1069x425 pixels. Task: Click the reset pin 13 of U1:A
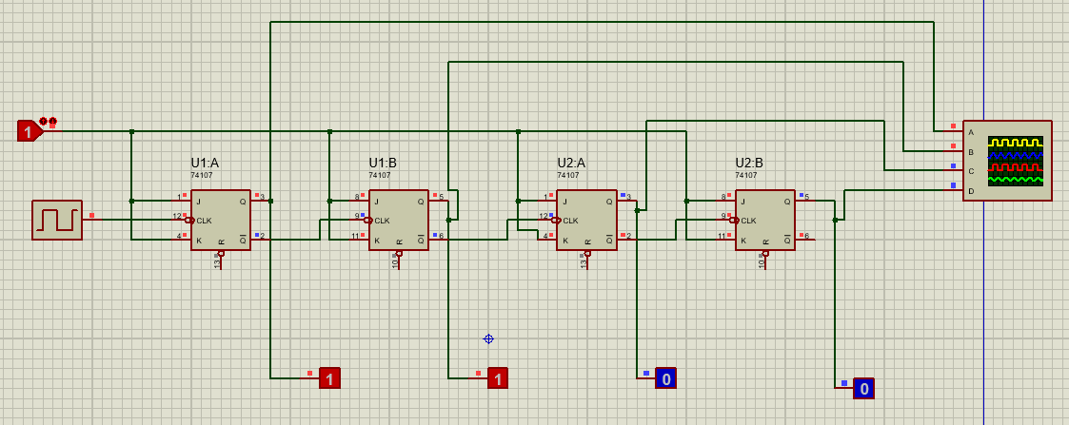pyautogui.click(x=220, y=259)
